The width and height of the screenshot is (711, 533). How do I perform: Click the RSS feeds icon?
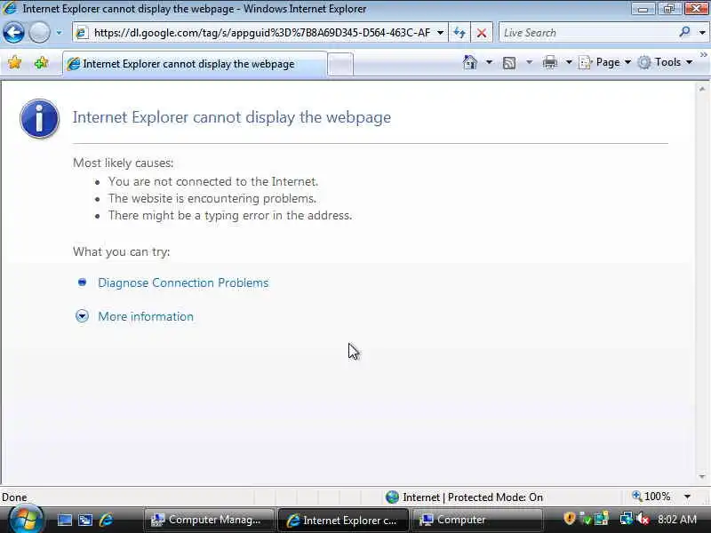509,62
